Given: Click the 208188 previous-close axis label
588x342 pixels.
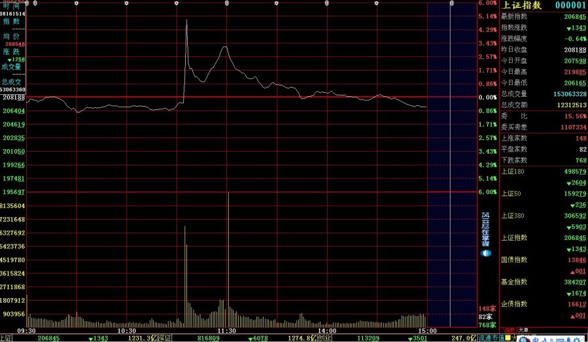Looking at the screenshot, I should point(14,97).
